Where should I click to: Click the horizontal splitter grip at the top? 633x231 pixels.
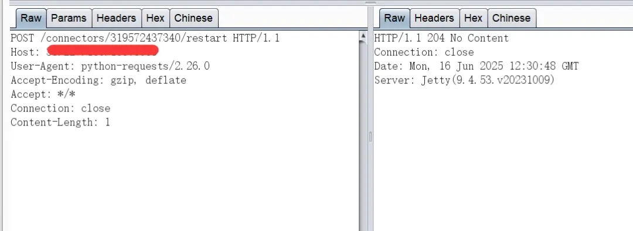(370, 2)
